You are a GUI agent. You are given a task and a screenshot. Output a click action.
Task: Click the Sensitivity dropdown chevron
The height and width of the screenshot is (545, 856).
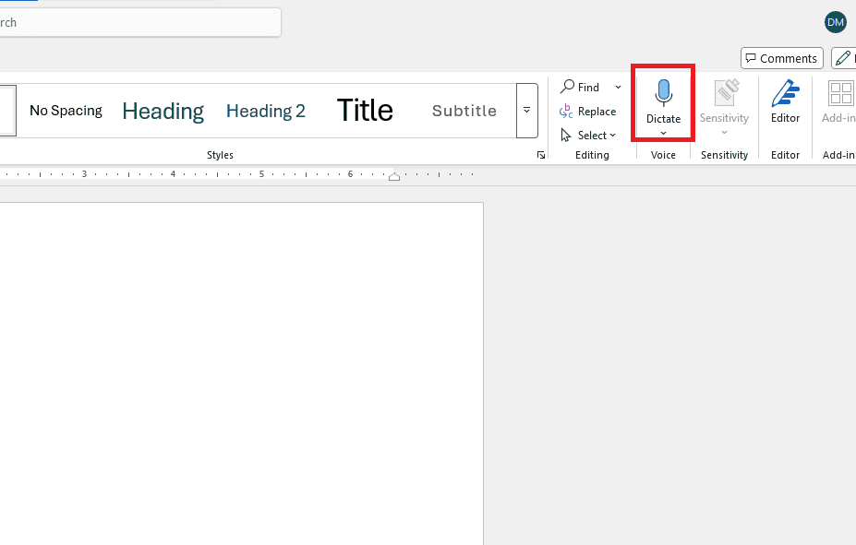(724, 133)
